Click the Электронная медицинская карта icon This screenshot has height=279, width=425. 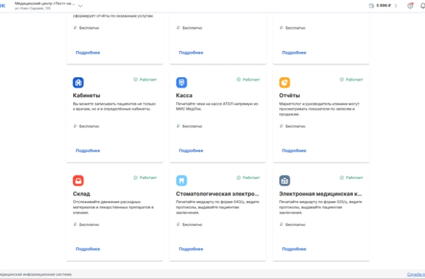tap(285, 181)
